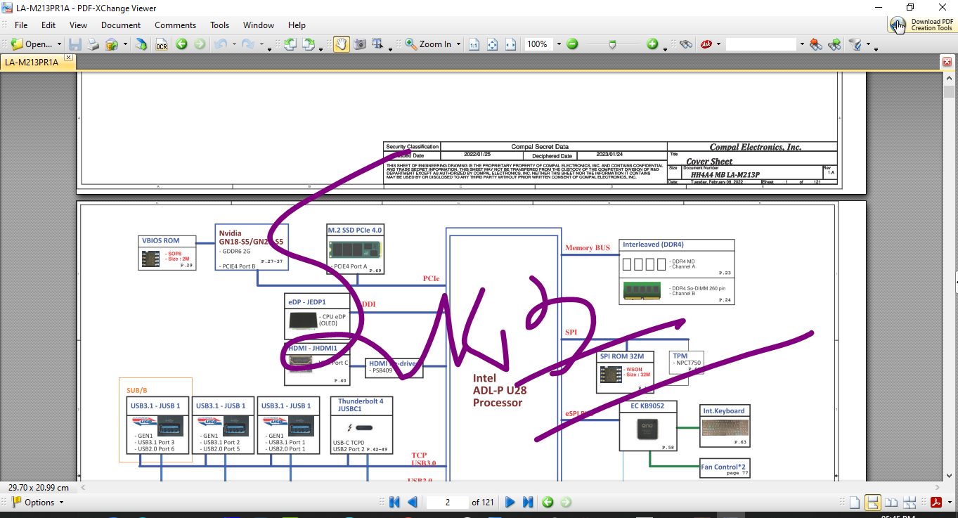This screenshot has width=958, height=518.
Task: Click the Undo arrow icon
Action: (x=221, y=44)
